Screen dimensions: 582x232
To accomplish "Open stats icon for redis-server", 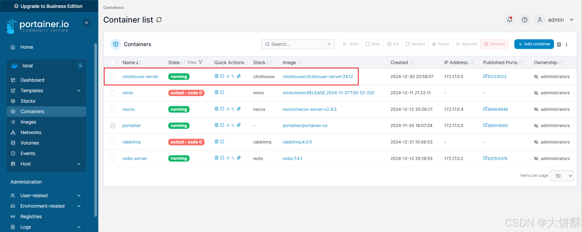I will 228,158.
